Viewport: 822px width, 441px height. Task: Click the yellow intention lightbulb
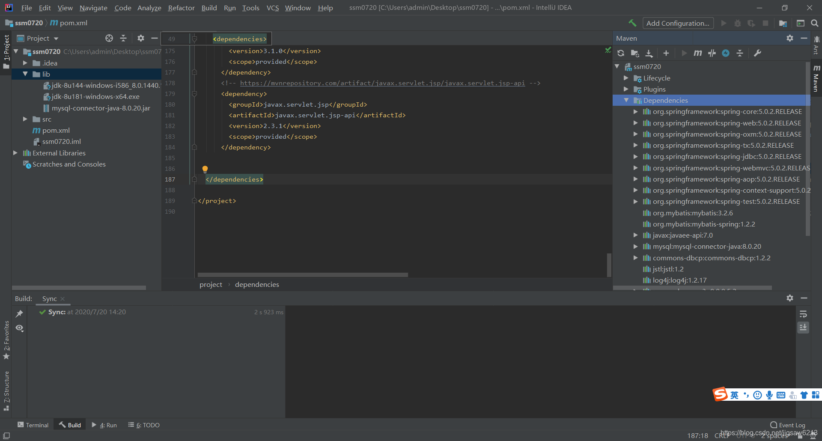point(205,169)
